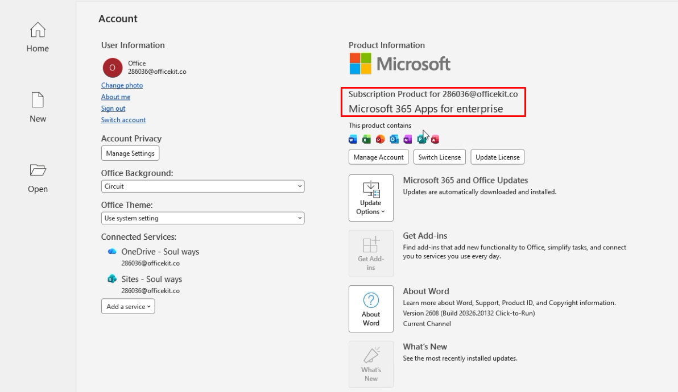The image size is (678, 392).
Task: Click the User Information heading
Action: 133,45
